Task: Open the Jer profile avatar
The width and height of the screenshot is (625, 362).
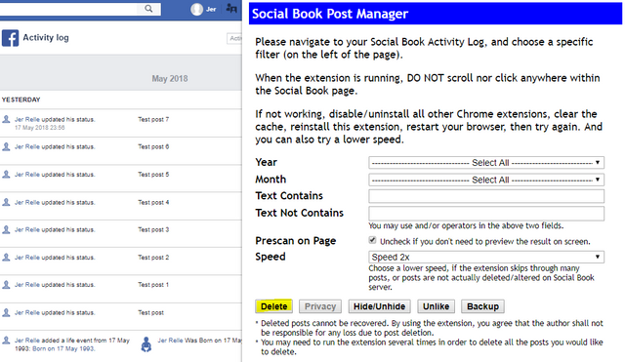Action: tap(196, 9)
